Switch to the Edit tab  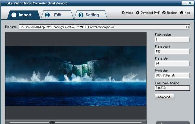(x=58, y=15)
